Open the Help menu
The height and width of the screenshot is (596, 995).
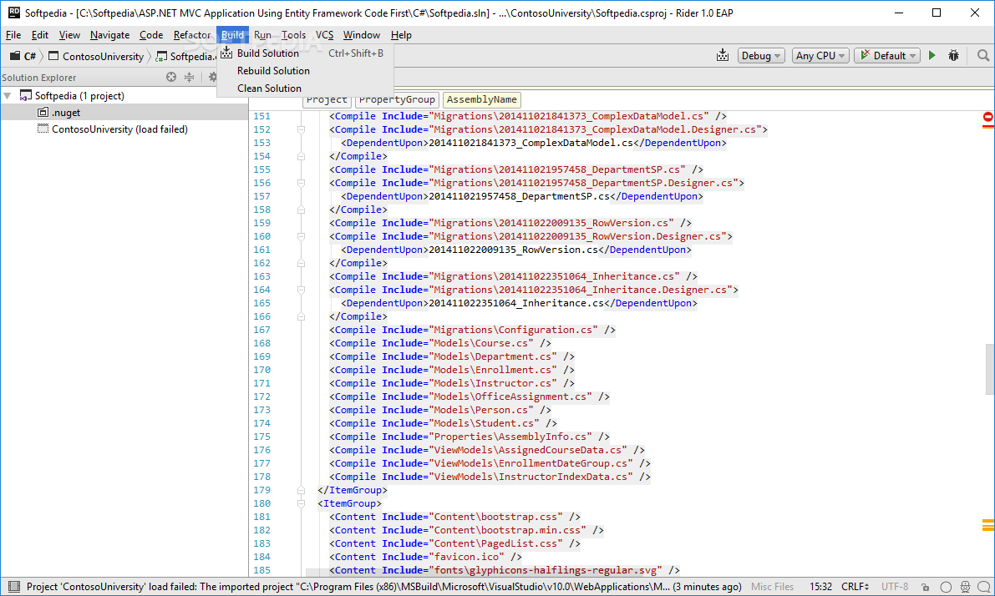[x=401, y=35]
